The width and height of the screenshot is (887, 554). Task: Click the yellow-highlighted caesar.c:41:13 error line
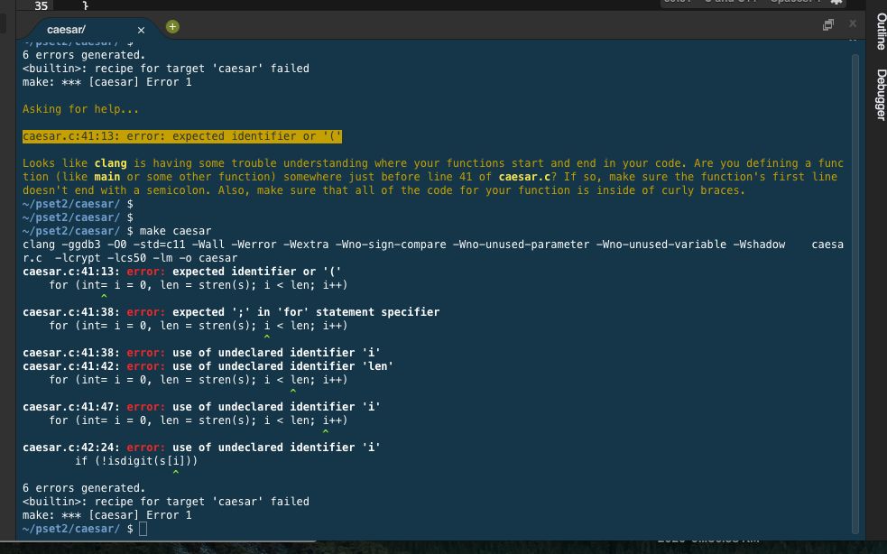click(x=182, y=136)
